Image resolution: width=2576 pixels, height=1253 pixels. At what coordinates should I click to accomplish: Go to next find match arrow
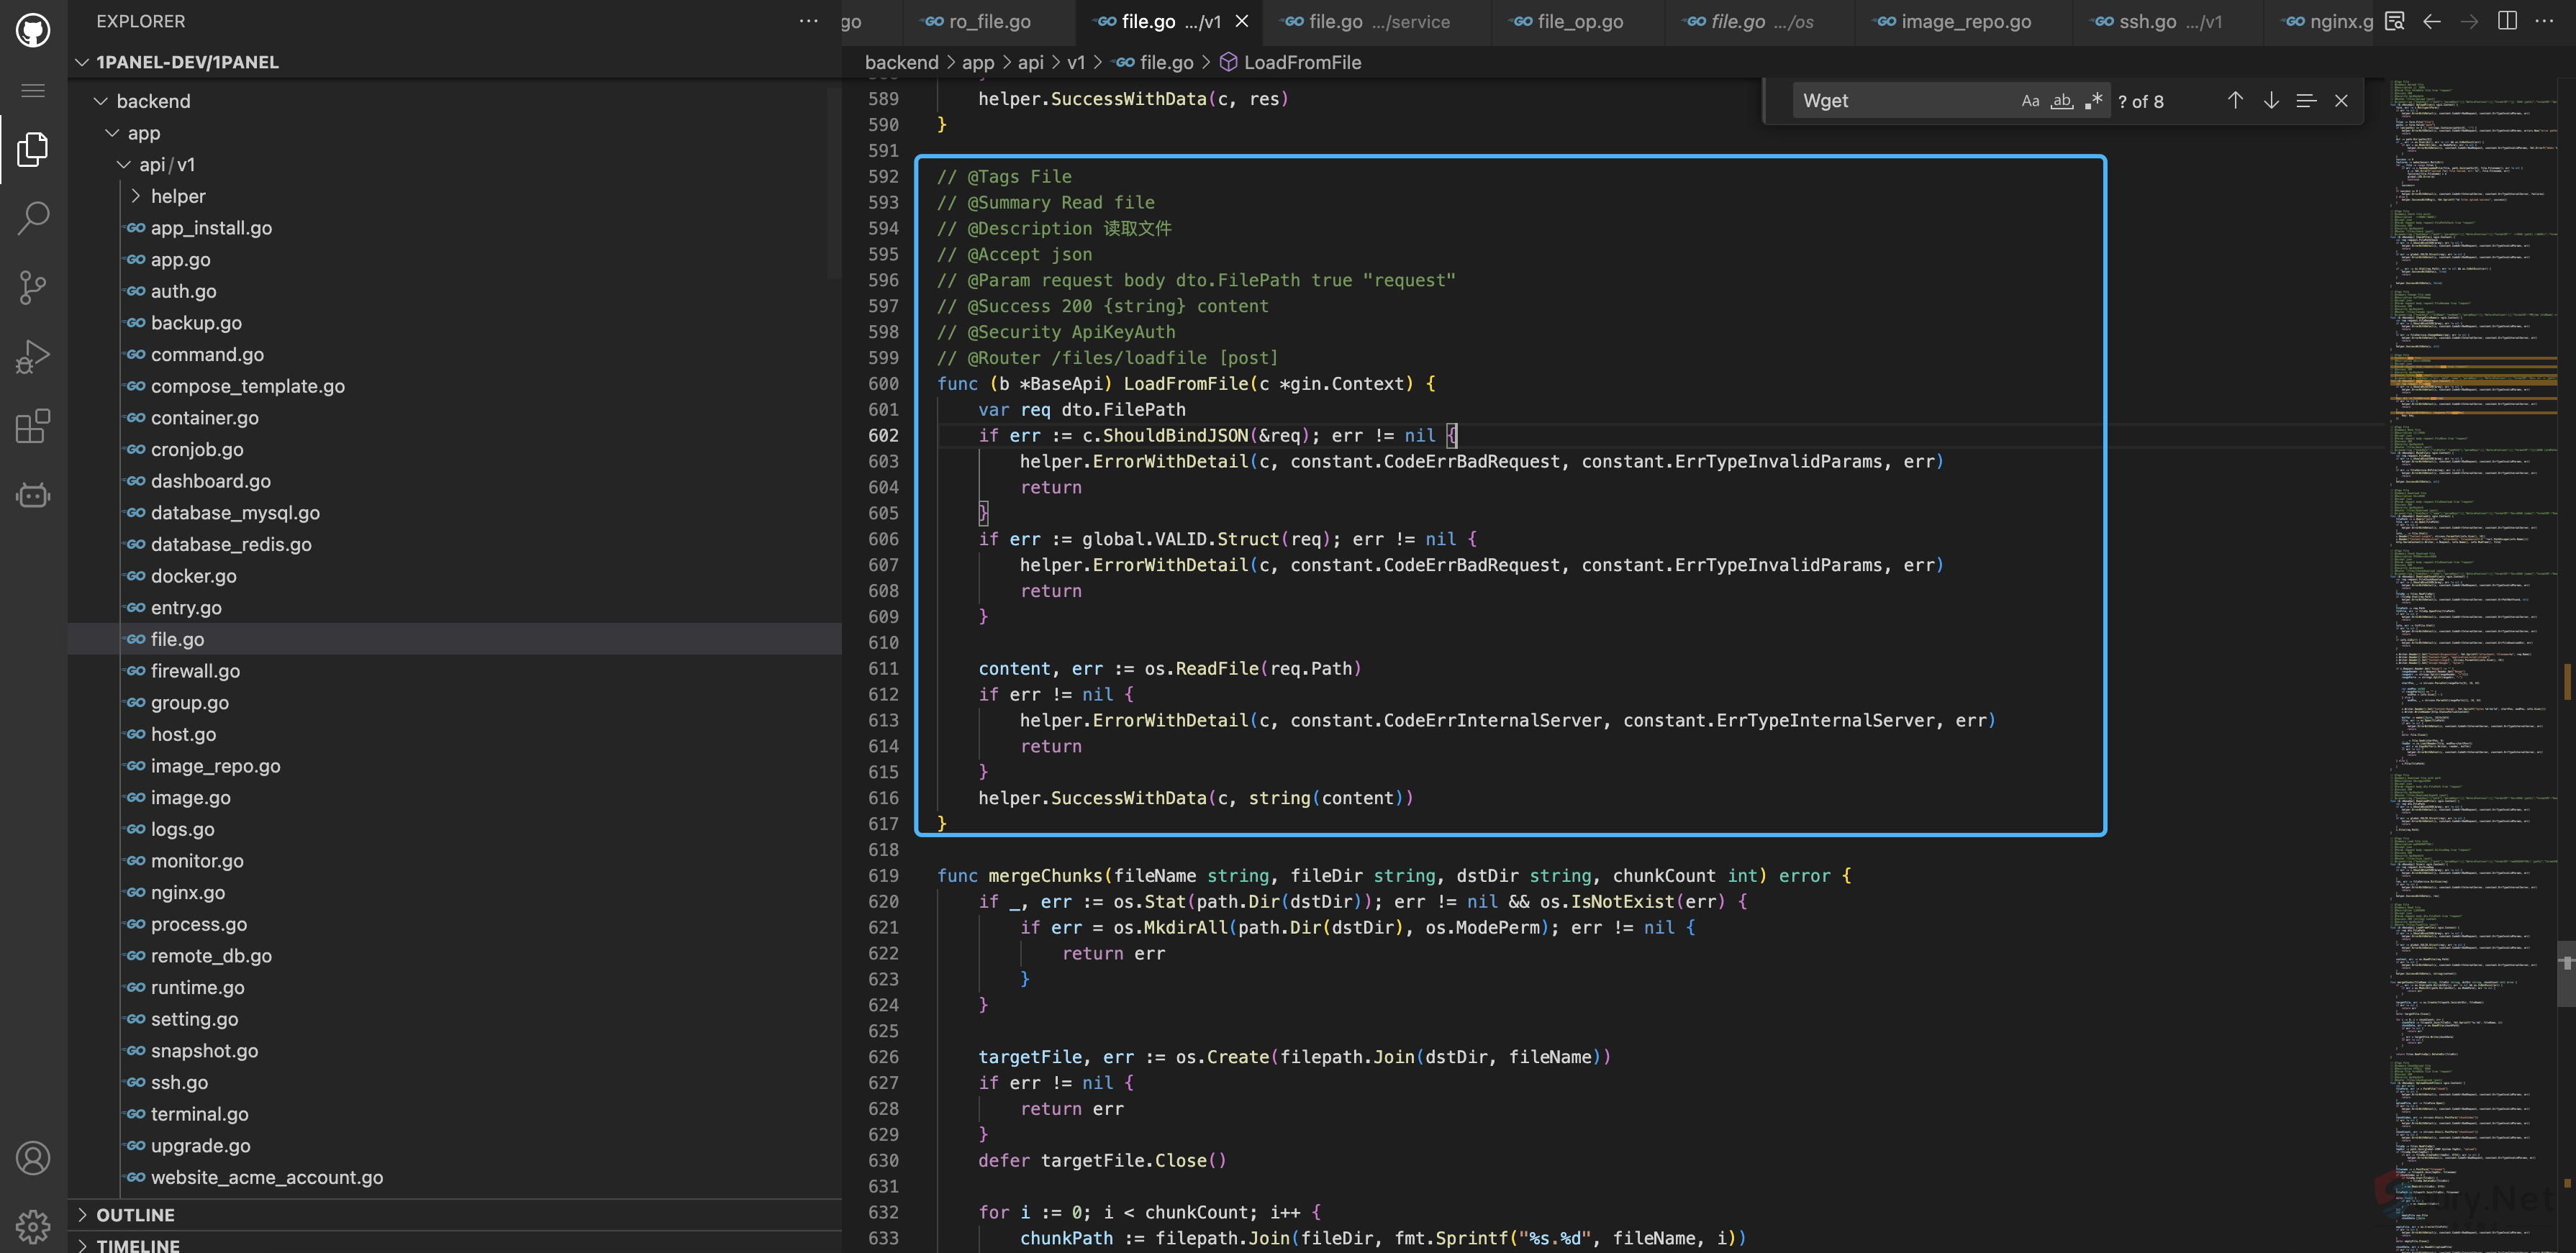coord(2271,101)
